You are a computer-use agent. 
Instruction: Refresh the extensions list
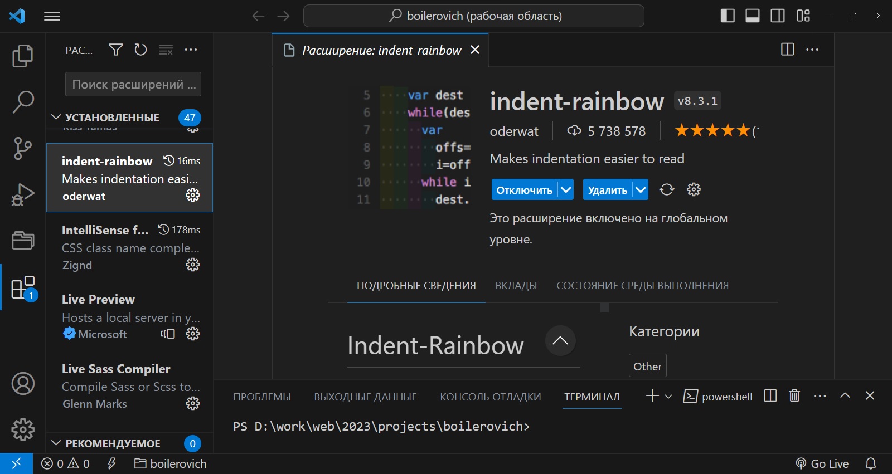(140, 50)
